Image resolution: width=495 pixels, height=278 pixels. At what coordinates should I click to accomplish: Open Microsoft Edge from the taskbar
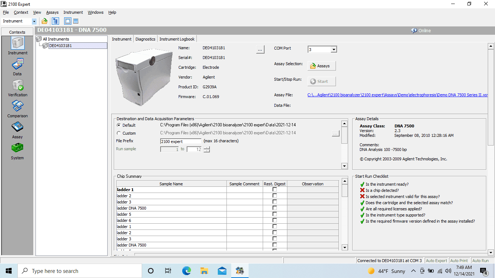(x=187, y=271)
